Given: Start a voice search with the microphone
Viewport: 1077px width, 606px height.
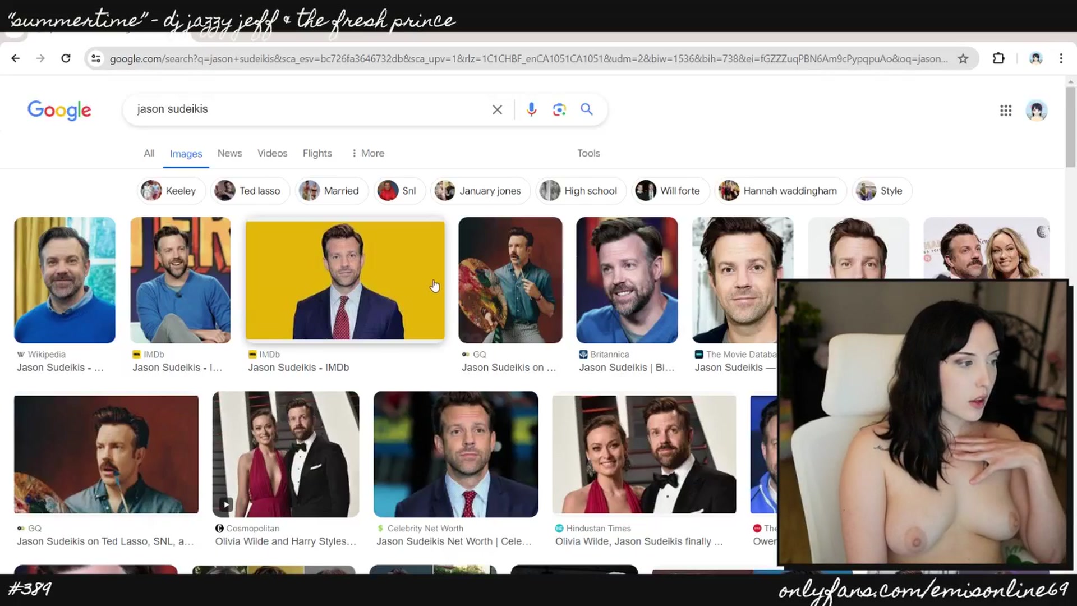Looking at the screenshot, I should pos(531,109).
